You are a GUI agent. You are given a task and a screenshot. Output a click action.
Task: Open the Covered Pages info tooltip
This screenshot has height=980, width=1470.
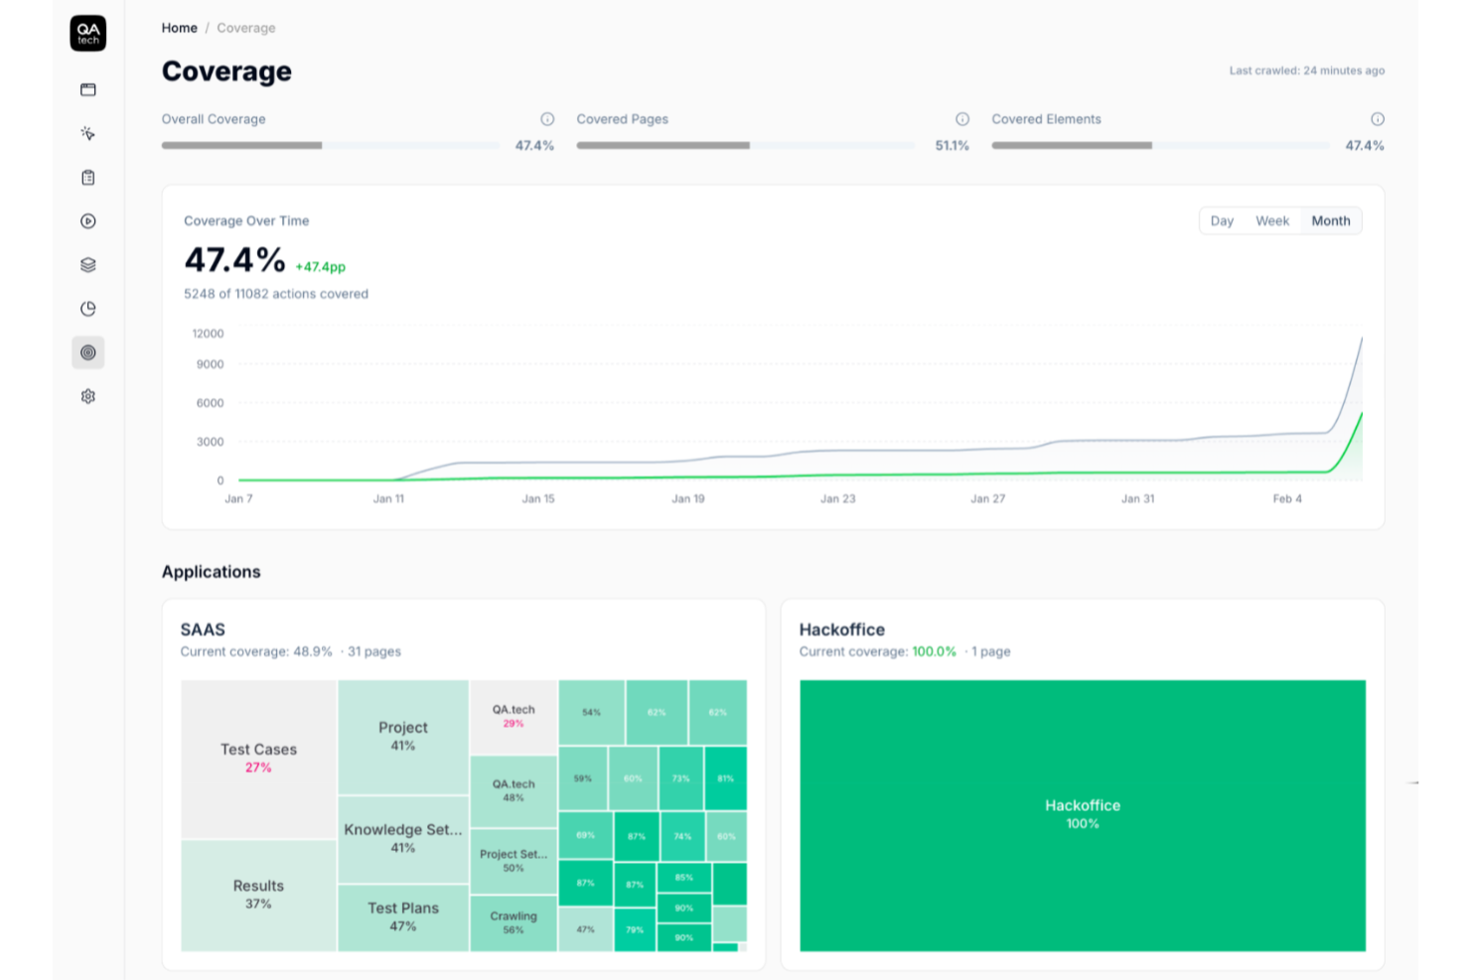point(962,119)
